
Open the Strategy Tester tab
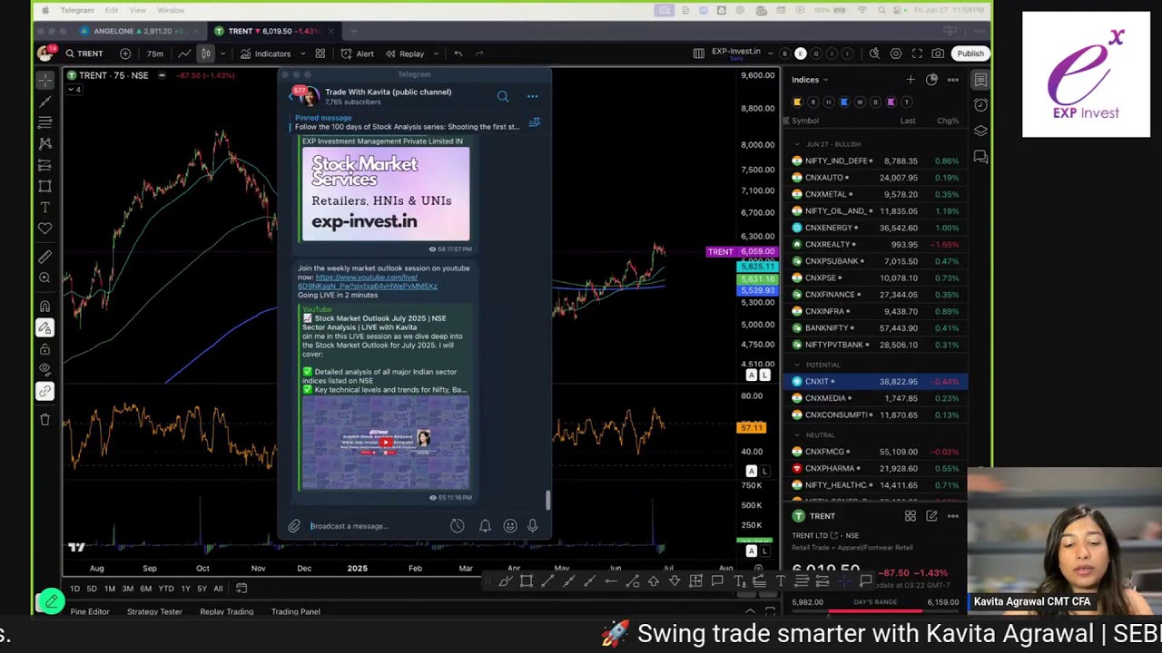[x=154, y=611]
